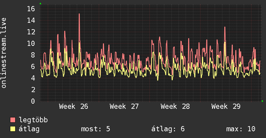Screen dimensions: 266x138
Task: Select the Week 28 axis label
Action: [175, 107]
